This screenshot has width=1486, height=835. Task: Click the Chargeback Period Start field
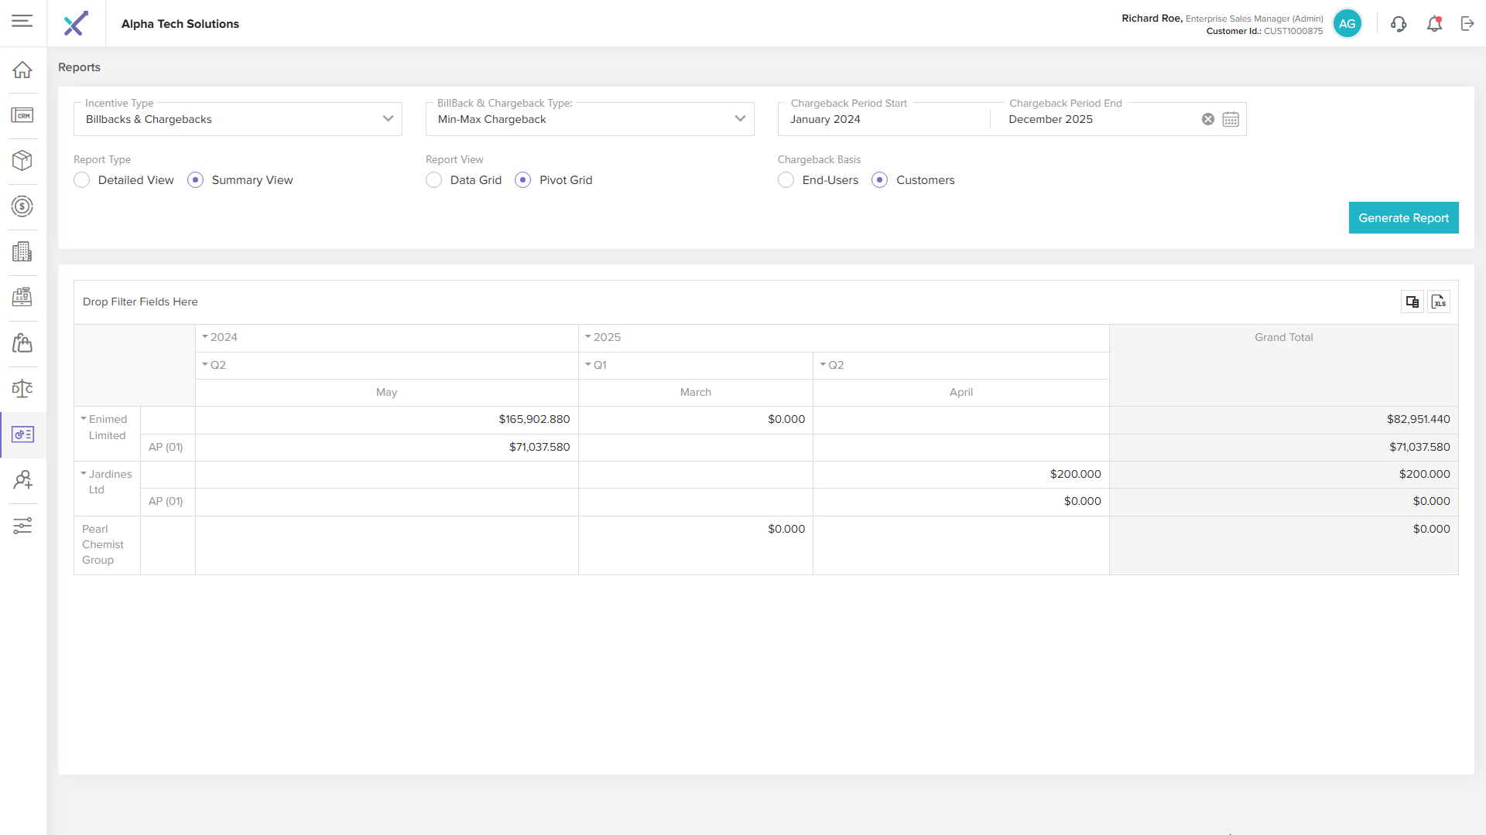click(x=882, y=119)
